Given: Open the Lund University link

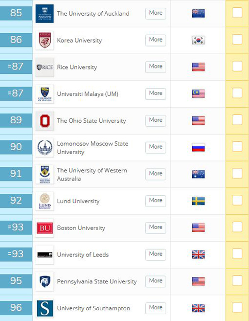Looking at the screenshot, I should [x=78, y=201].
